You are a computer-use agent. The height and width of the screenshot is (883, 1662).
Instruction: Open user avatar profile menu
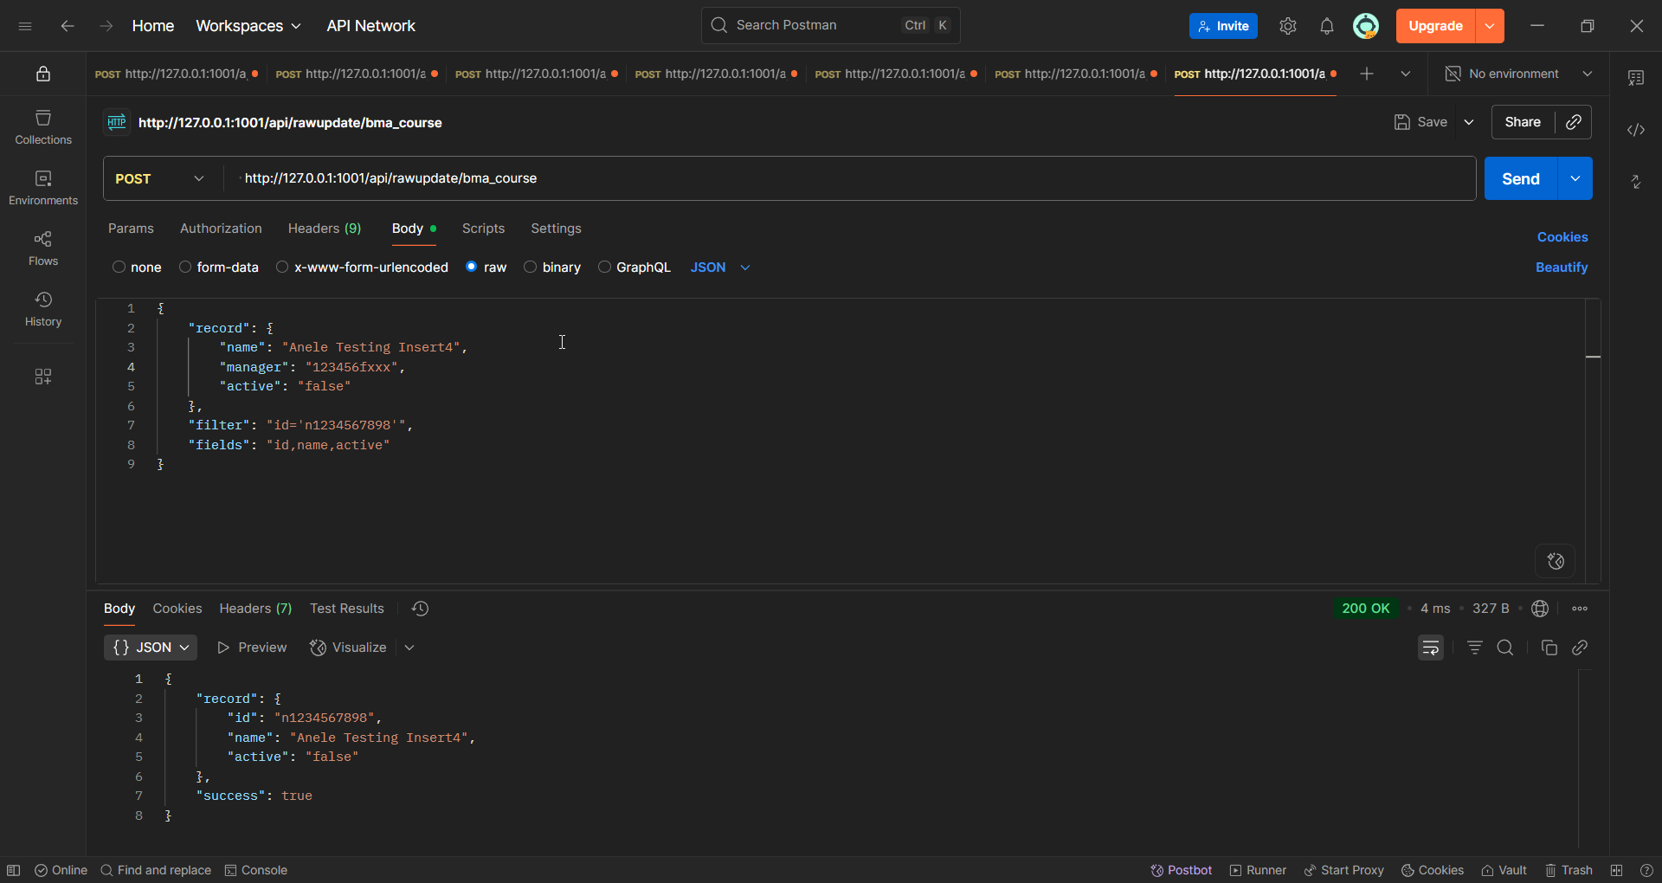coord(1366,26)
